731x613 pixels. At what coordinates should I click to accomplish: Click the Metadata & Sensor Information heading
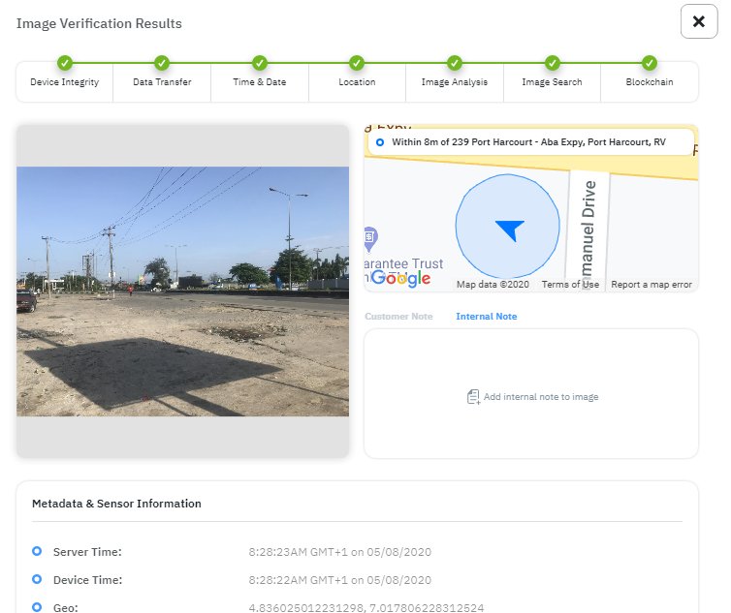click(x=116, y=504)
